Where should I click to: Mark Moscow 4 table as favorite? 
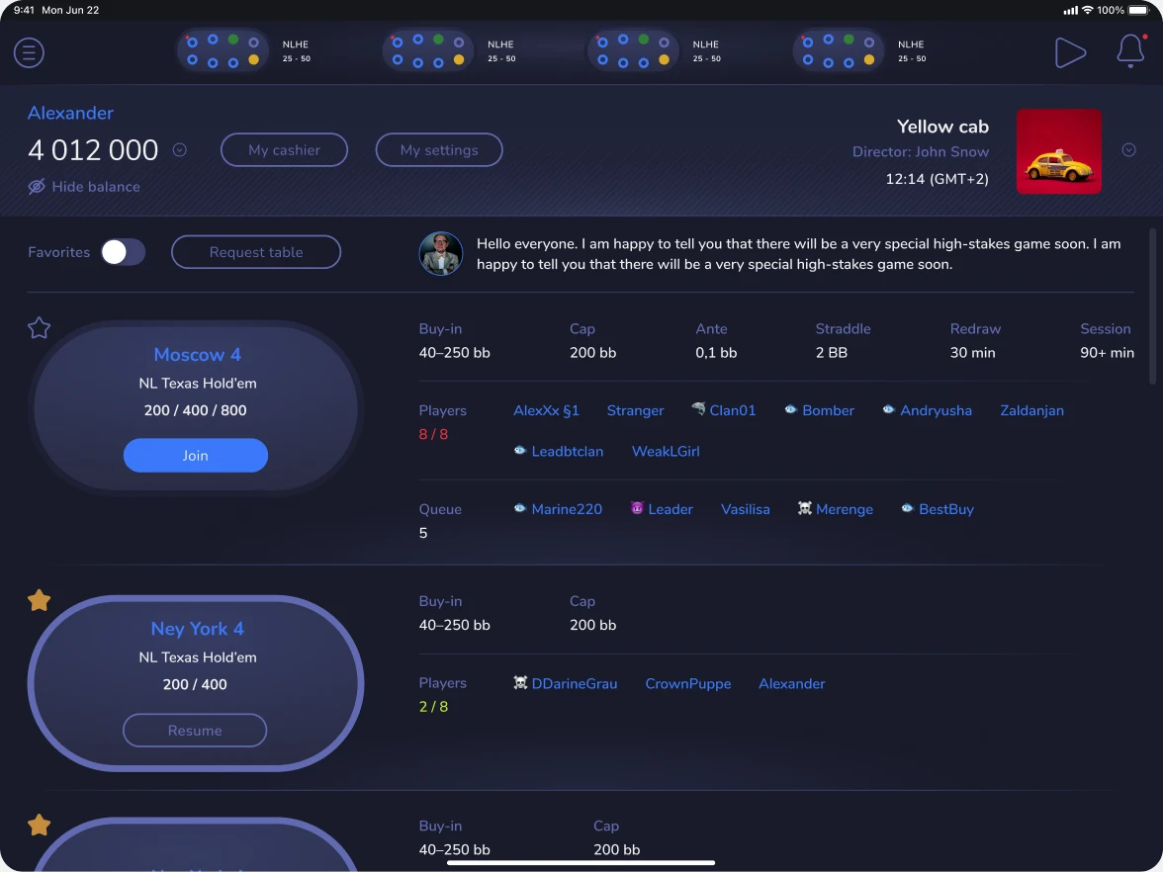(40, 327)
